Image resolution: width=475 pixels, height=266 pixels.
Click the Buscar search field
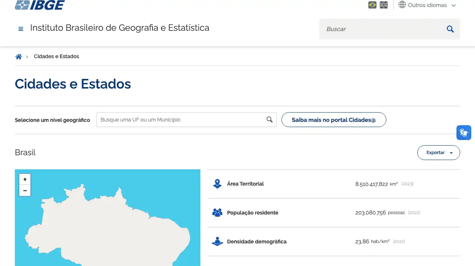coord(382,29)
